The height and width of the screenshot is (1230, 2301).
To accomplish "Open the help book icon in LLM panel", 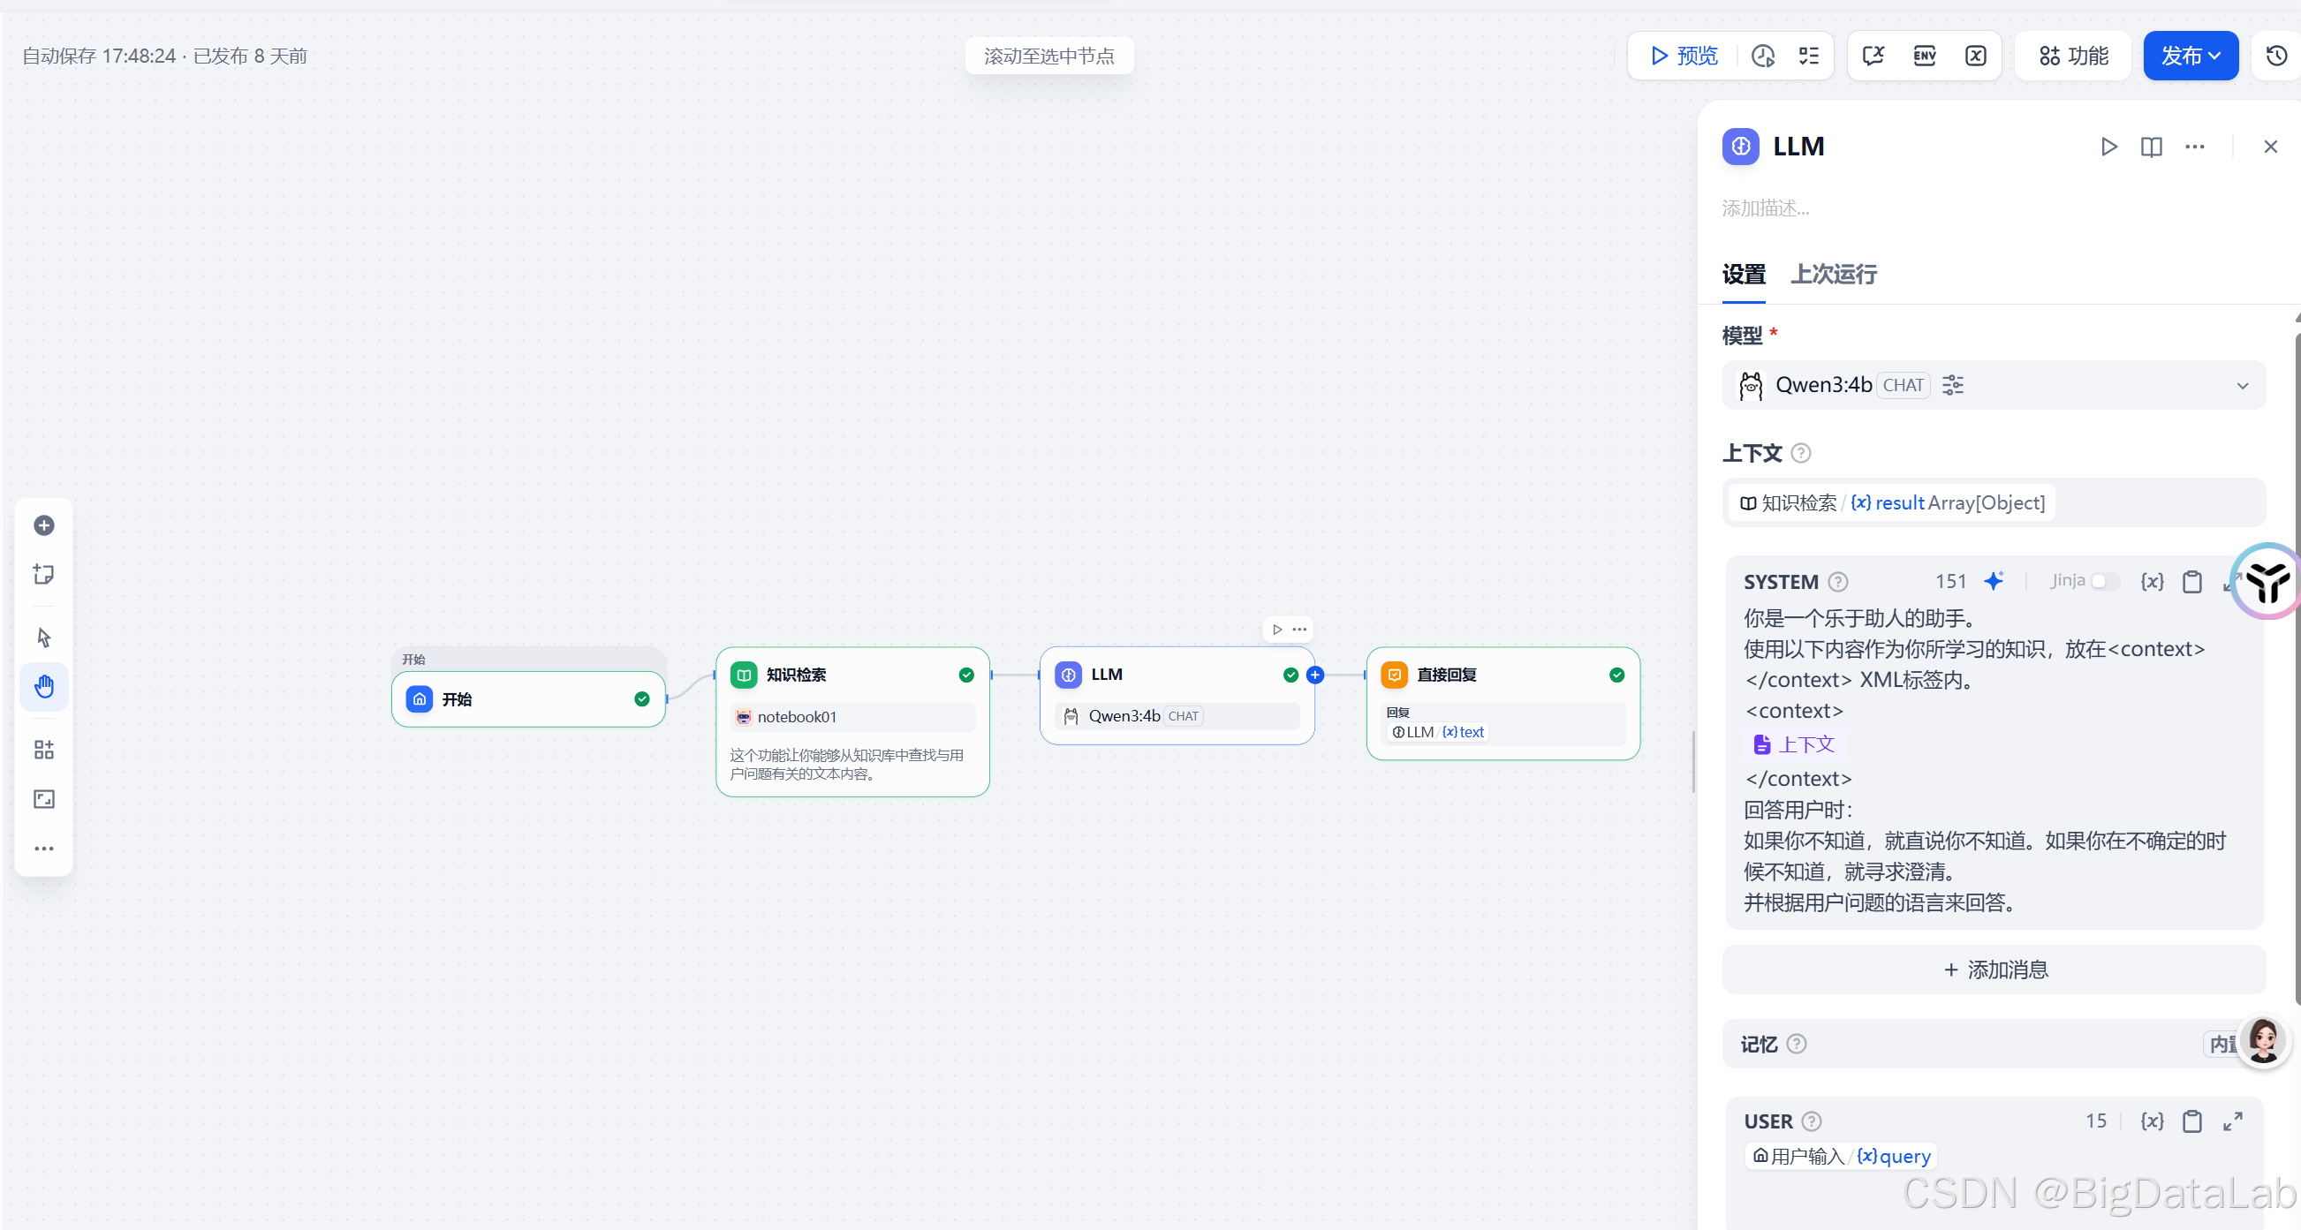I will pos(2151,147).
